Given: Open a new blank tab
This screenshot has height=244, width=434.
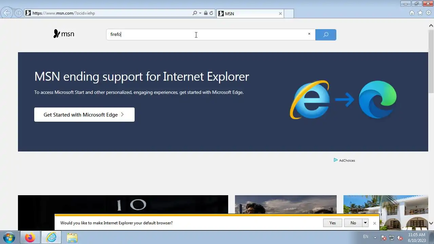Looking at the screenshot, I should [289, 14].
